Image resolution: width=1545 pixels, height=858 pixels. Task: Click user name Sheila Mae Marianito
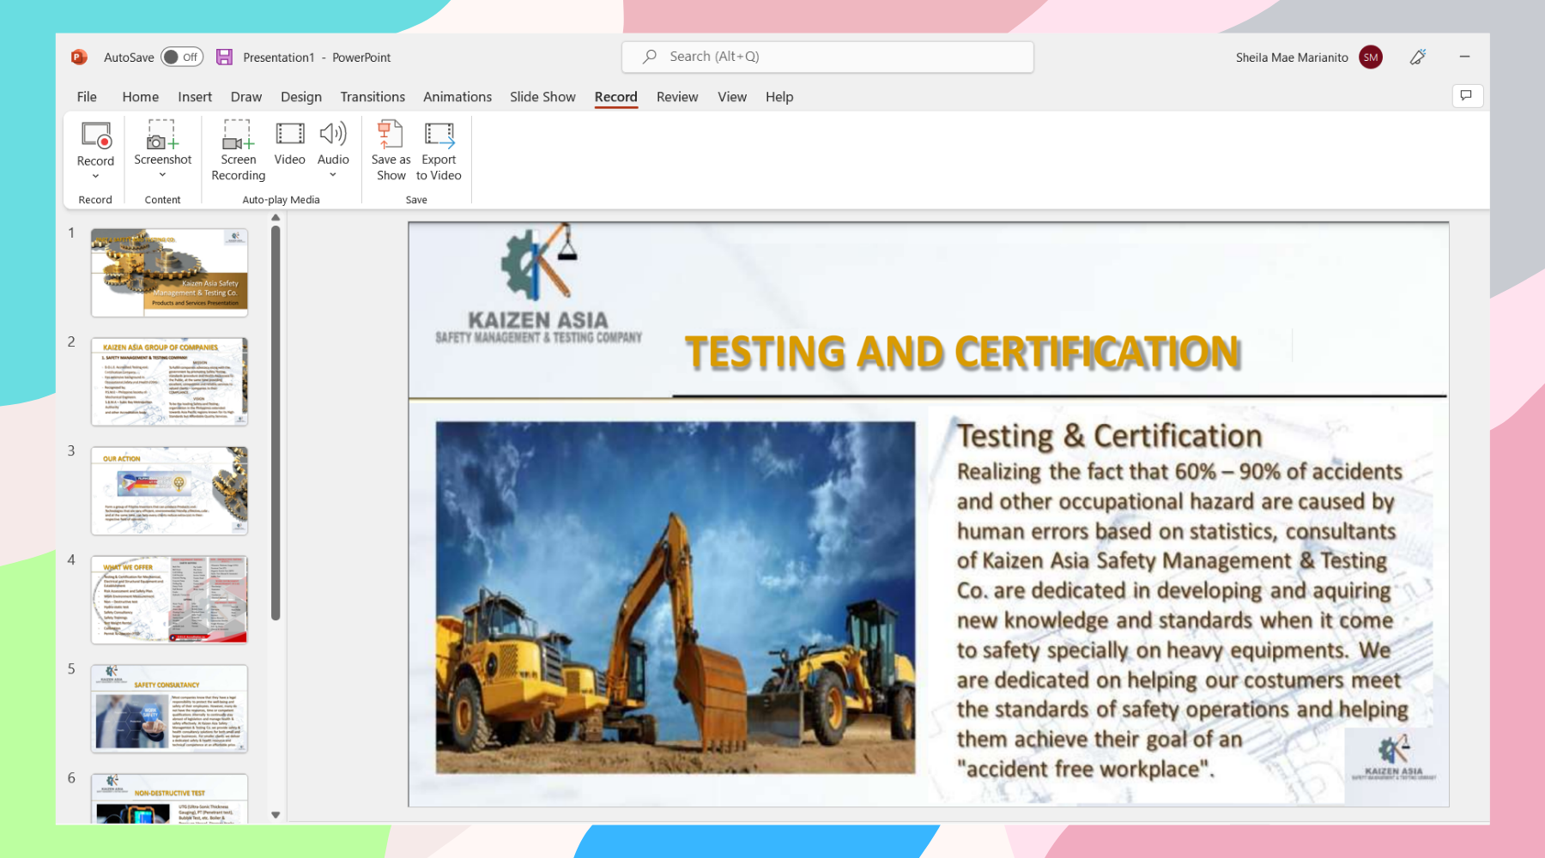click(x=1292, y=57)
